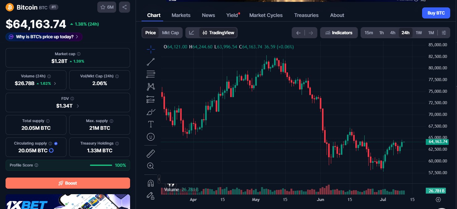Viewport: 457px width, 209px height.
Task: Open chart time axis settings gear
Action: pos(438,200)
